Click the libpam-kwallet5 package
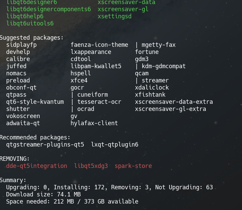Screen dimensions: 242x210 coord(96,66)
